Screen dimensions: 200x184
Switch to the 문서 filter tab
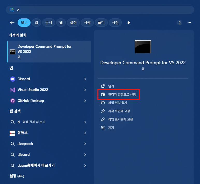click(x=49, y=23)
